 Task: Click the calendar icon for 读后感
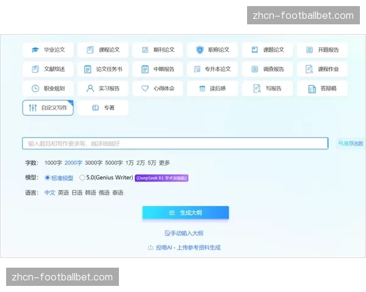[x=202, y=88]
